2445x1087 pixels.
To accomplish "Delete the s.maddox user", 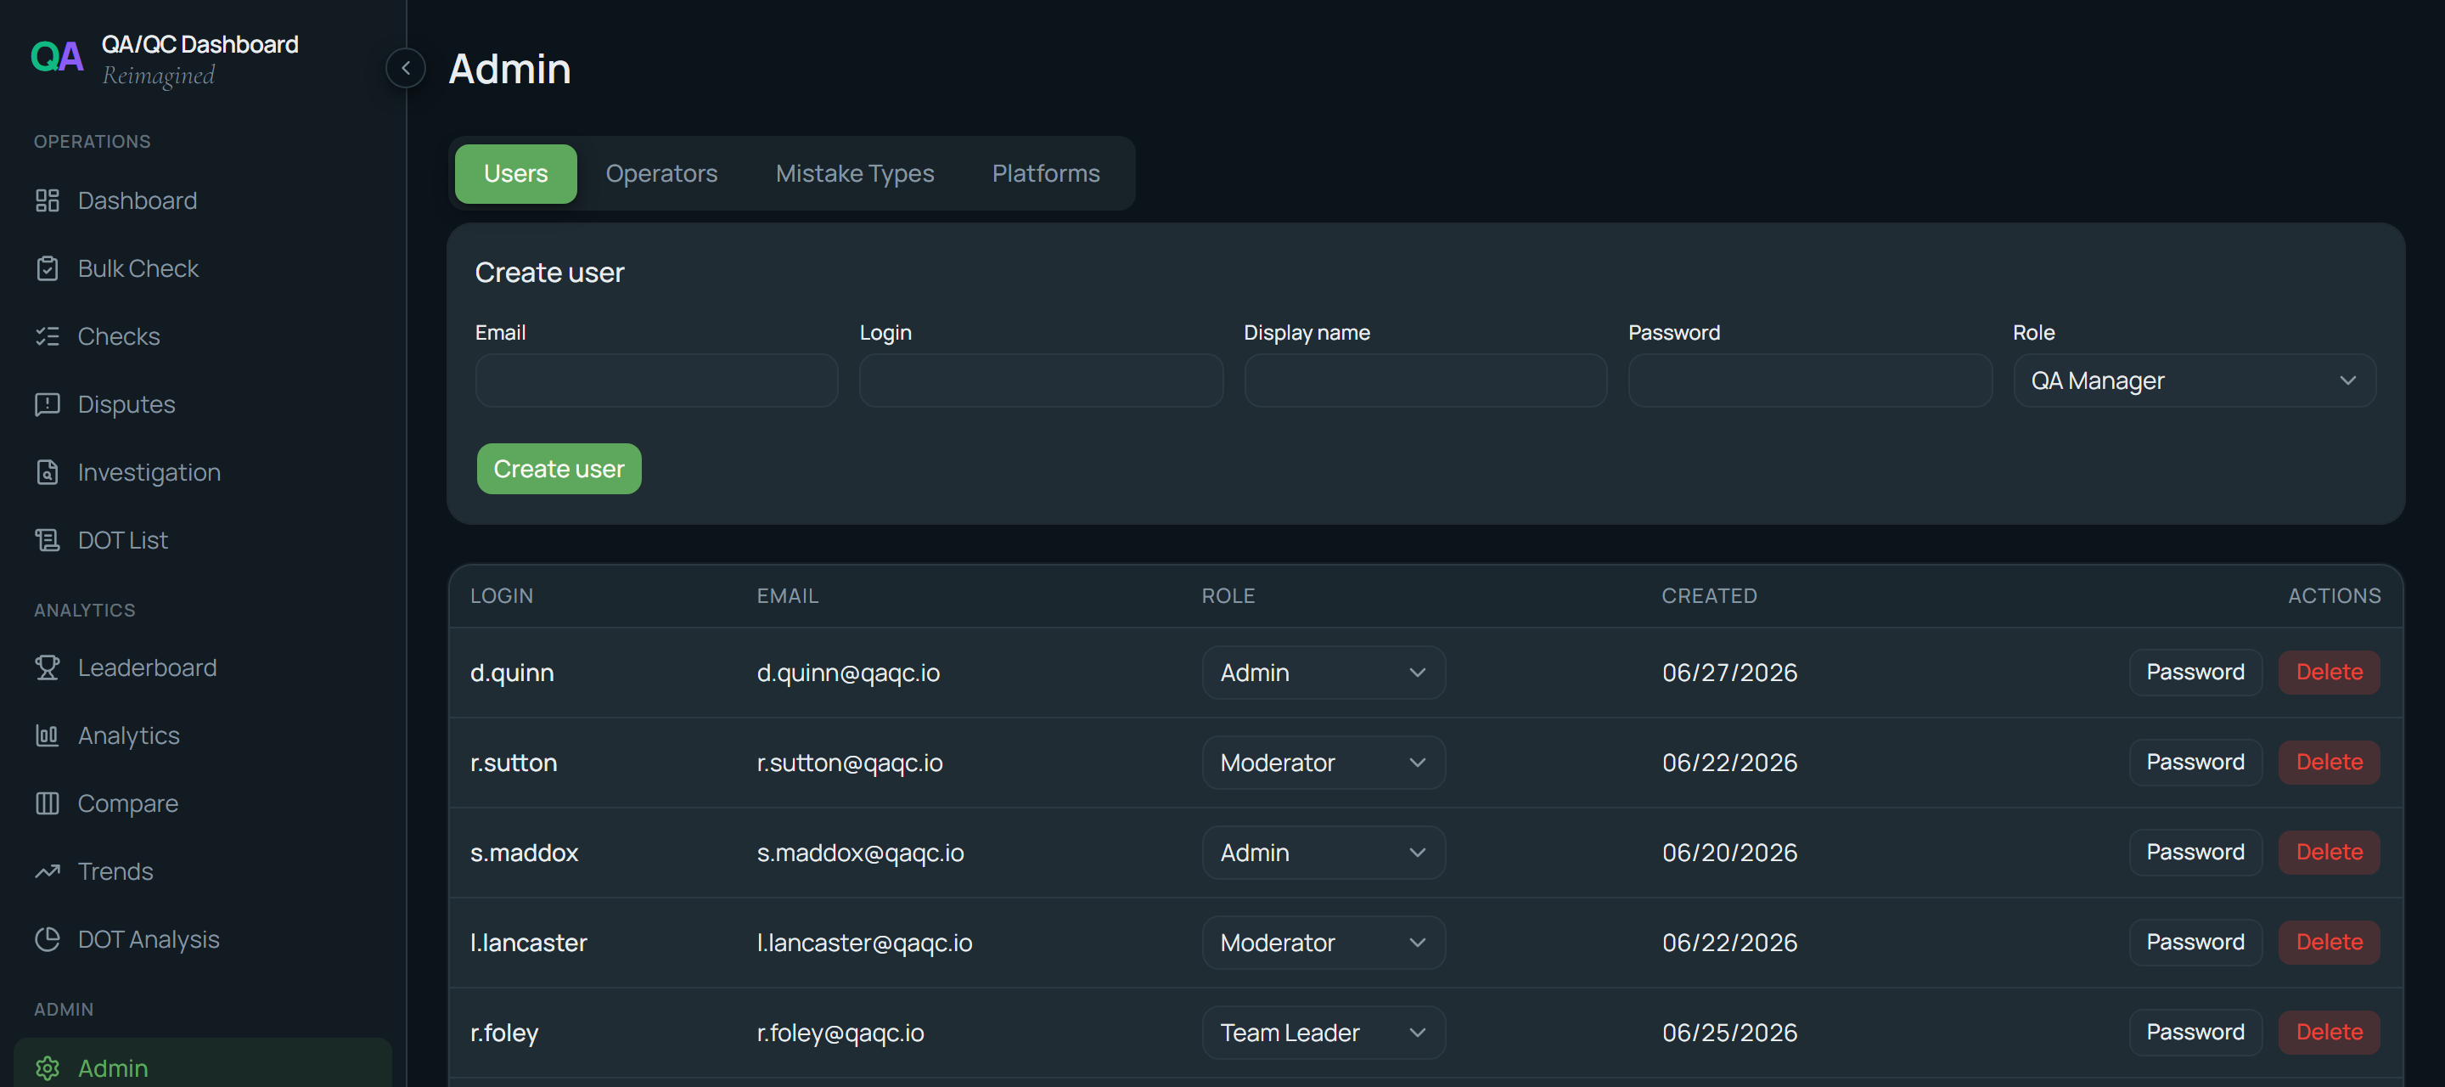I will tap(2330, 853).
